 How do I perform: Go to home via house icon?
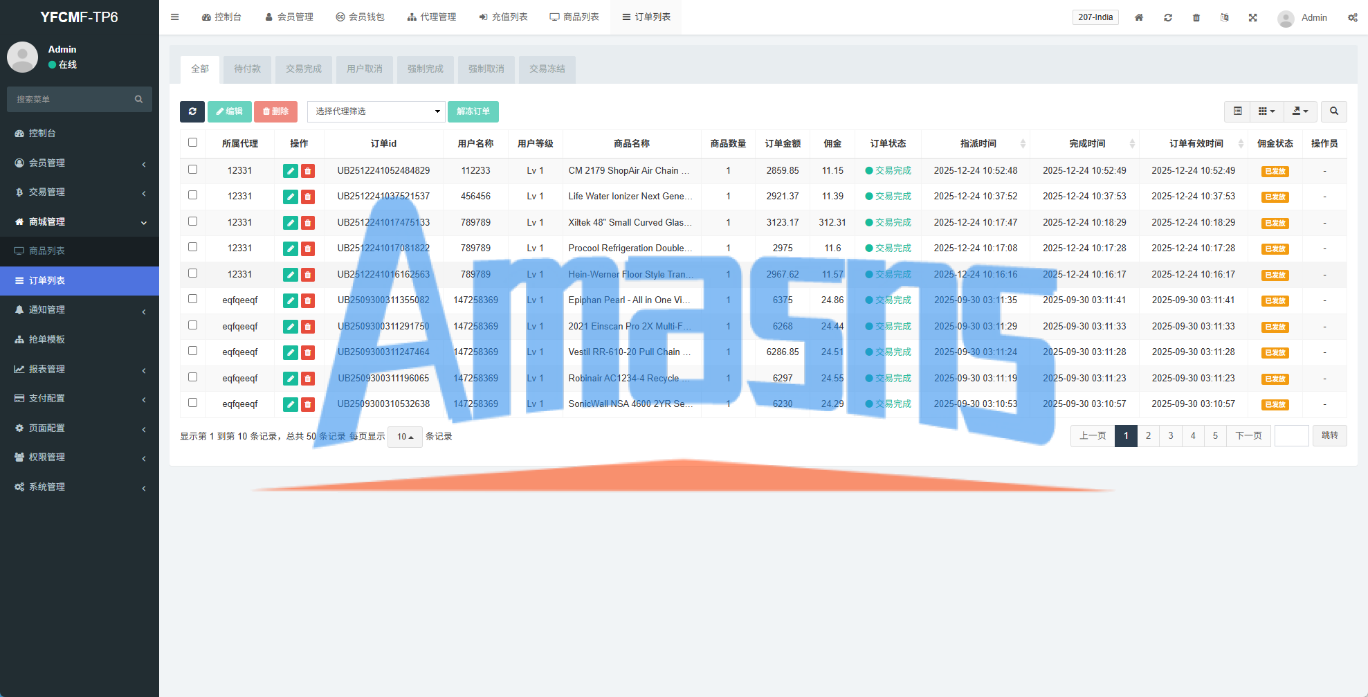[x=1139, y=17]
